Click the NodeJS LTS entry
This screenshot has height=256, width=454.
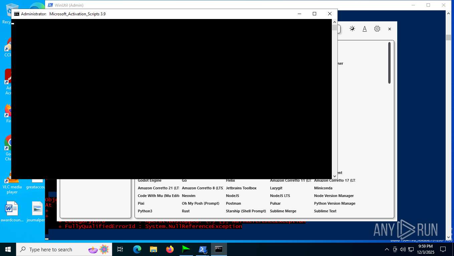coord(280,196)
